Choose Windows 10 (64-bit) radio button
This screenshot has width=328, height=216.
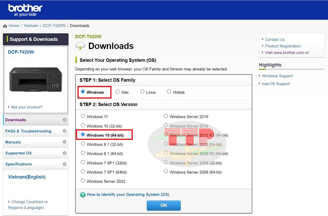tap(83, 135)
